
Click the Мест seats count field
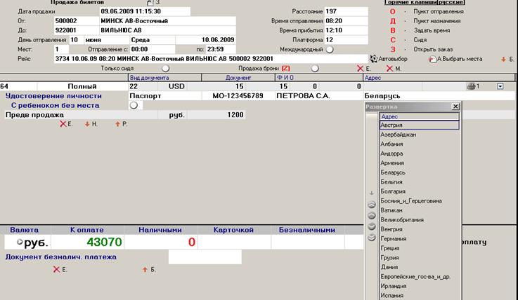61,49
